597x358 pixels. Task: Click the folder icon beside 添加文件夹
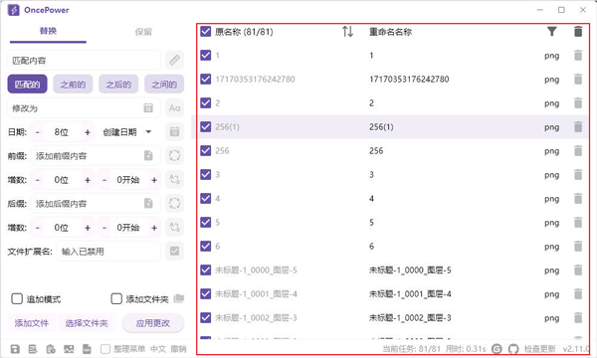coord(178,298)
